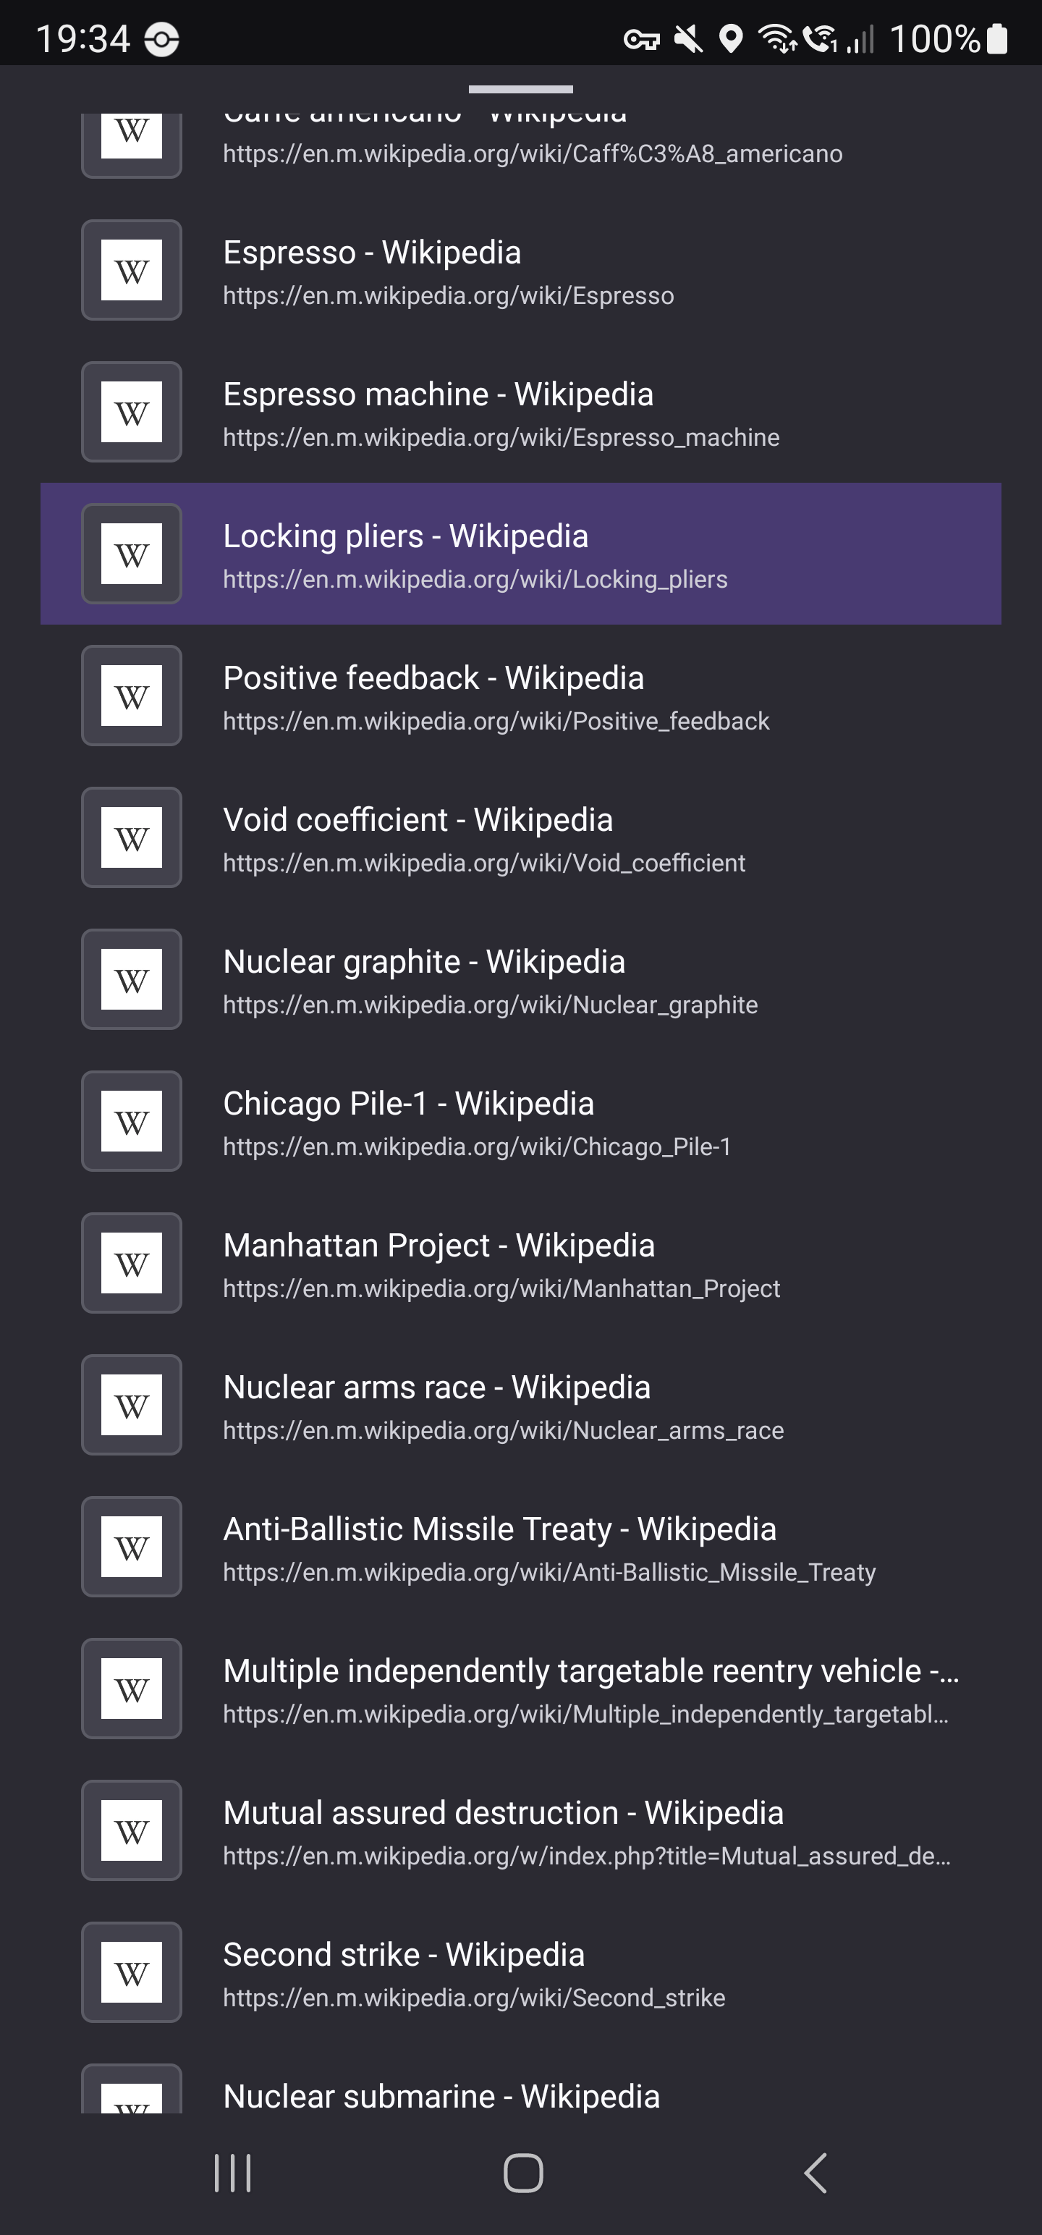Open the Android recent apps button
1042x2235 pixels.
pyautogui.click(x=232, y=2173)
